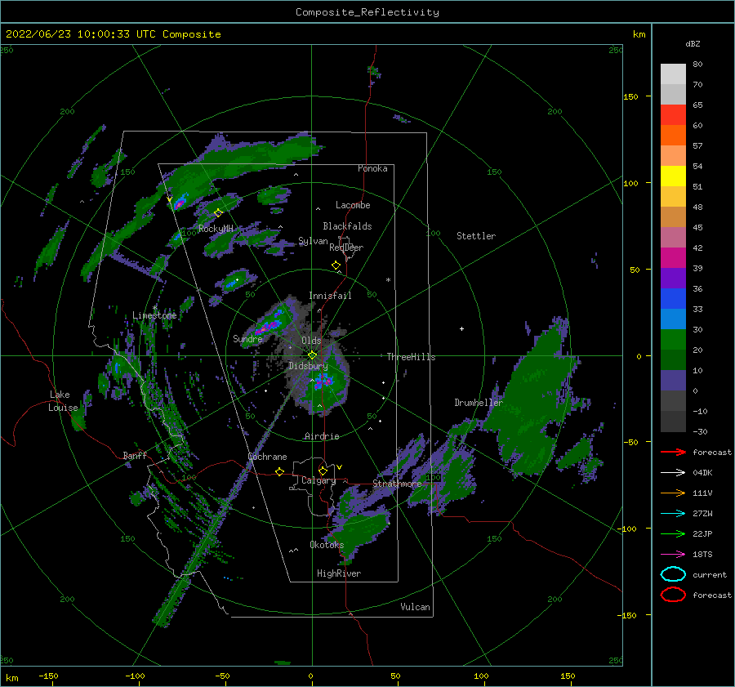The width and height of the screenshot is (735, 687).
Task: Click the Blackfalds town label
Action: point(347,226)
